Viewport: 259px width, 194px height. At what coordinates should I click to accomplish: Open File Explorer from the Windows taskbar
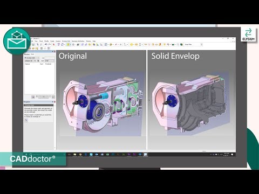pyautogui.click(x=75, y=154)
